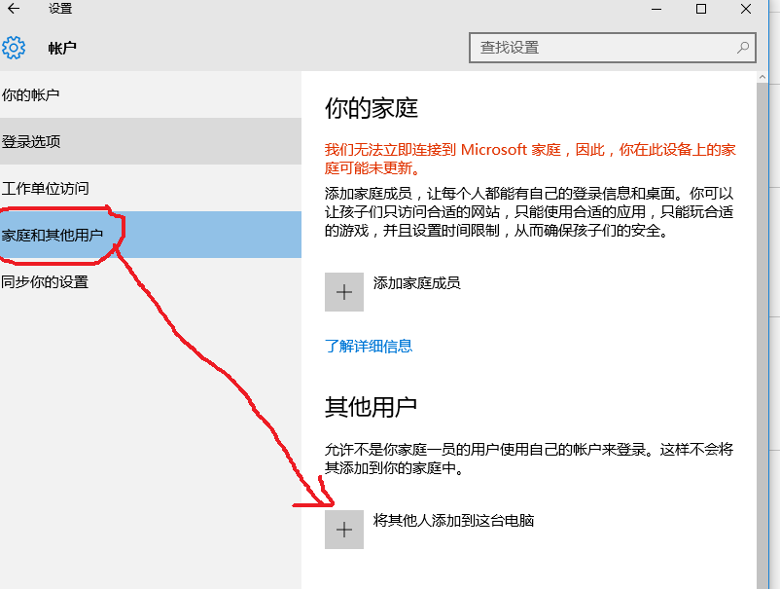The height and width of the screenshot is (589, 780).
Task: Click the plus icon next to 添加家庭成员
Action: pos(344,291)
